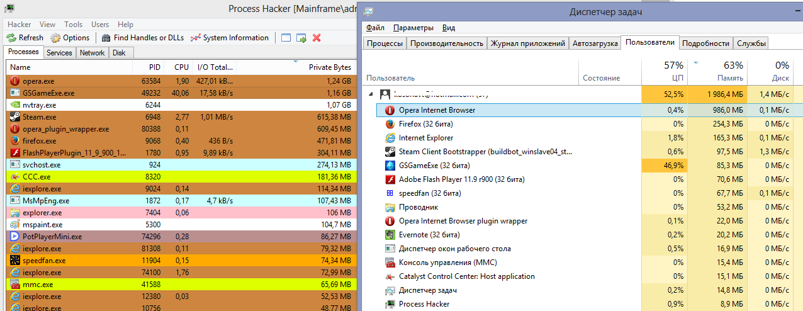Select speedfan.exe process icon

[x=15, y=260]
